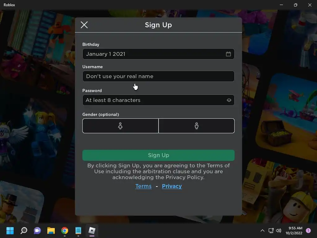The height and width of the screenshot is (238, 317).
Task: Open the volume tray icon
Action: (279, 231)
